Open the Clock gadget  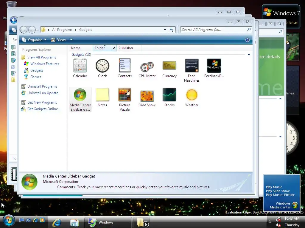(102, 68)
